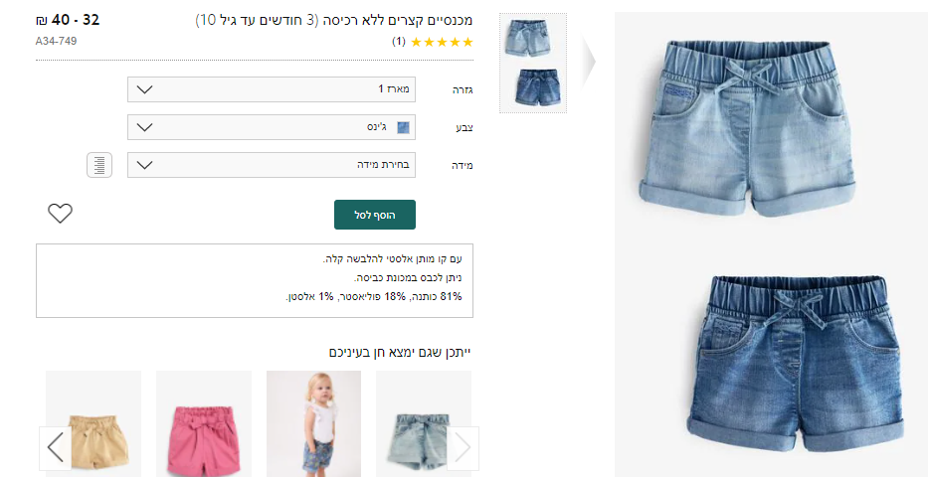
Task: Click the five-star rating
Action: tap(442, 42)
